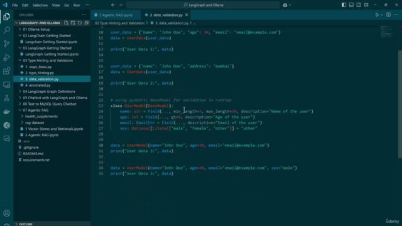Click the LangGraph and Ollama search box

pos(203,5)
